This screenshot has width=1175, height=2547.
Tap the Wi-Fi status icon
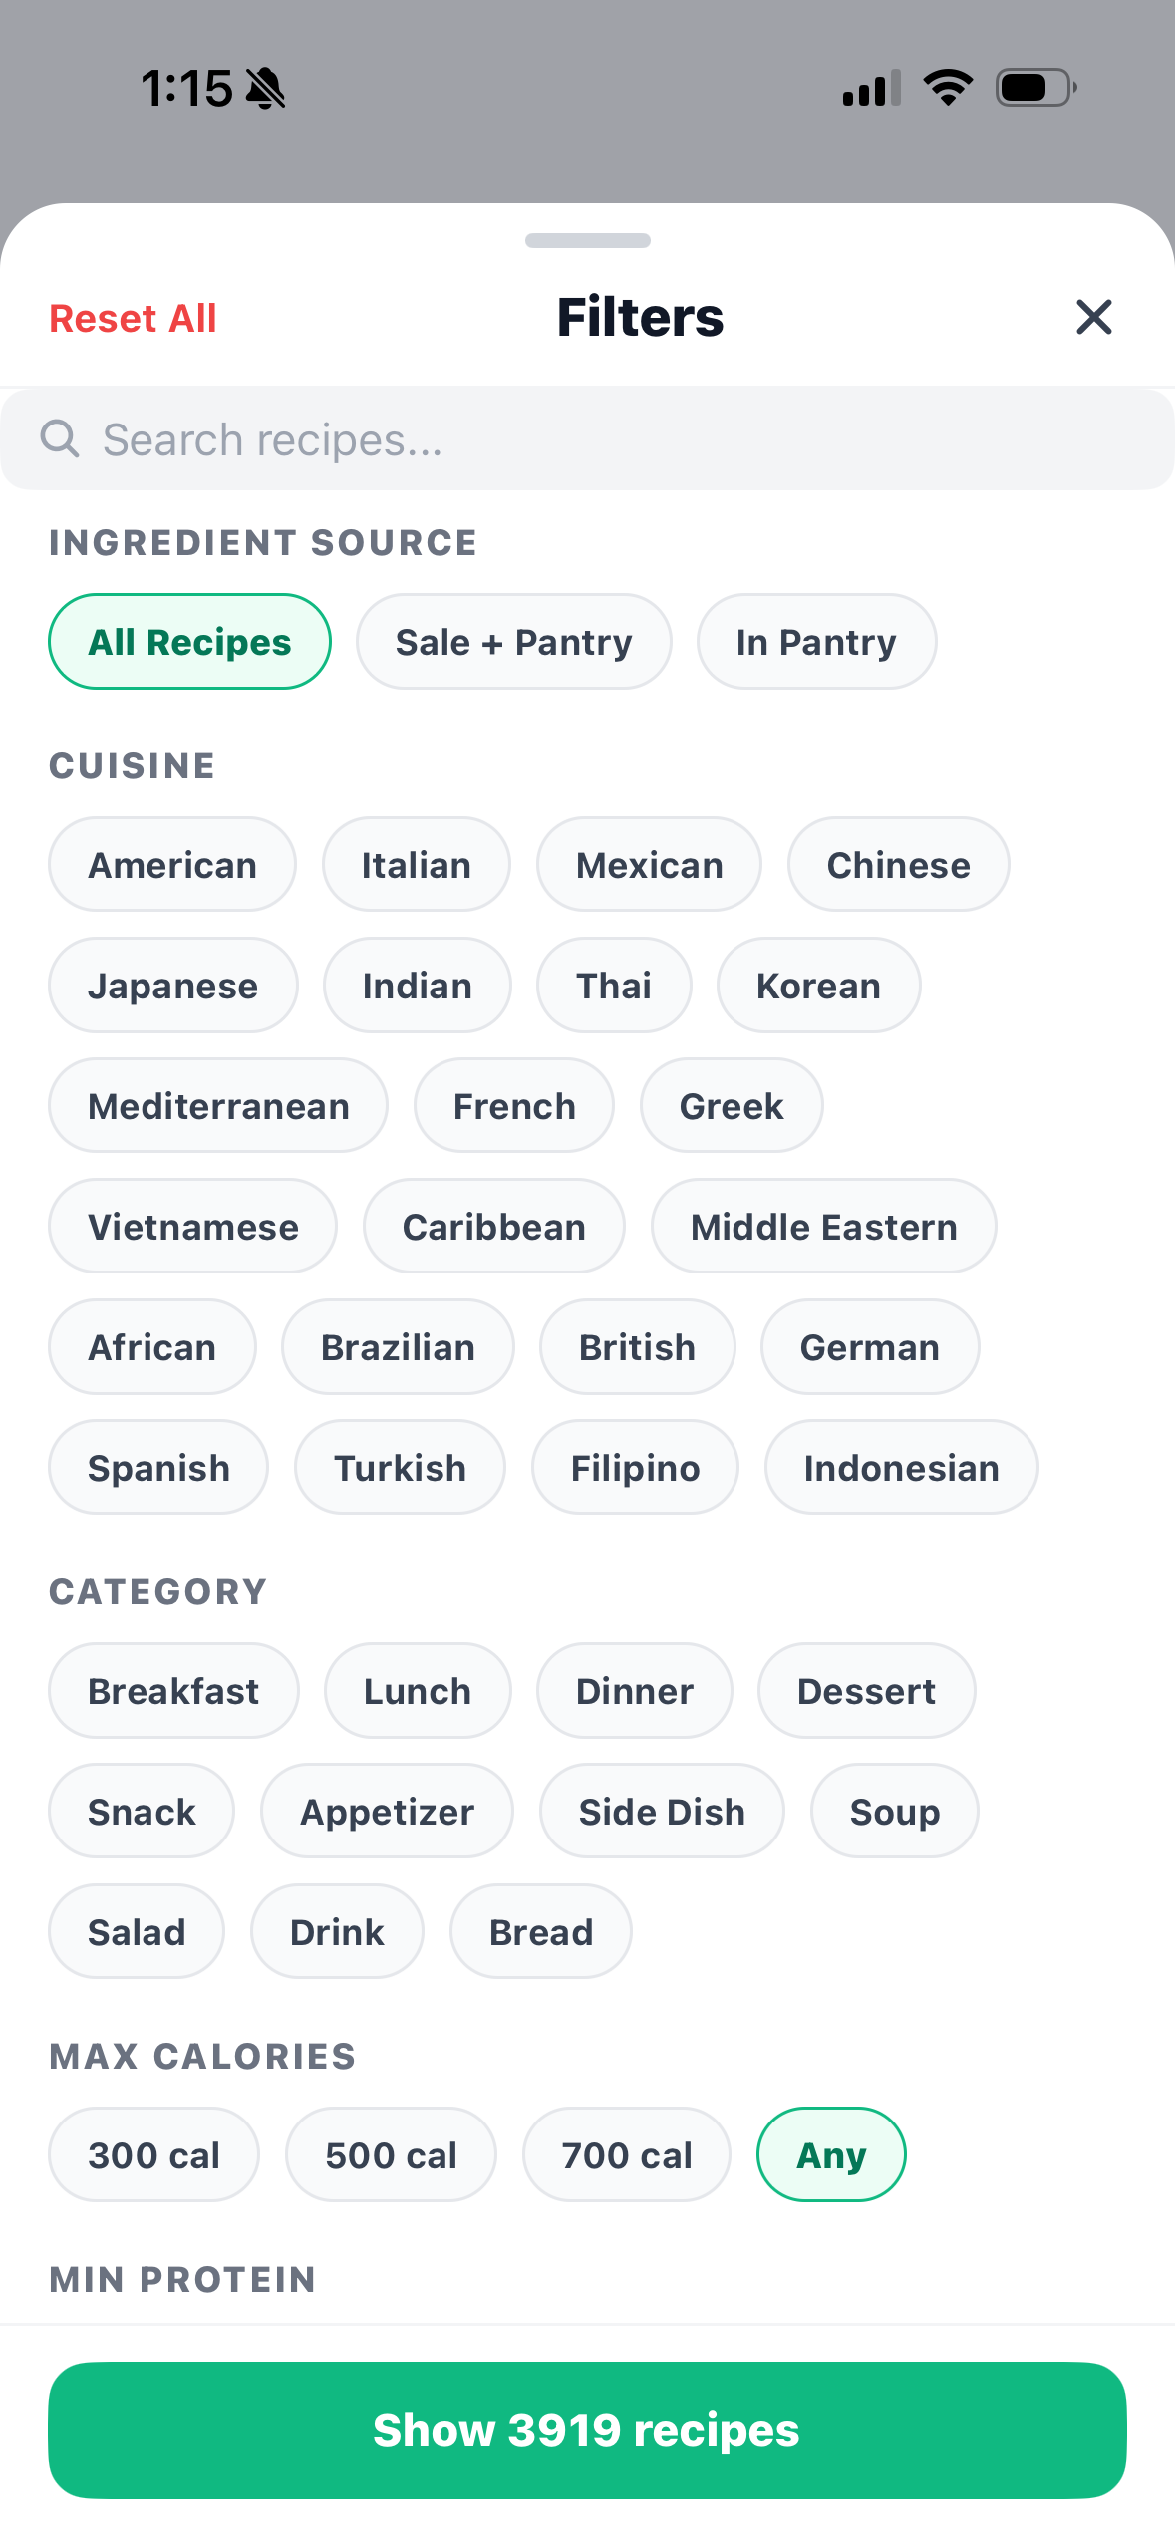click(948, 88)
